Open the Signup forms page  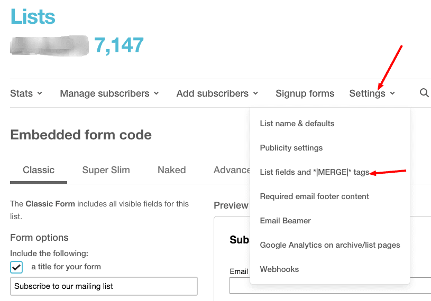pos(305,93)
